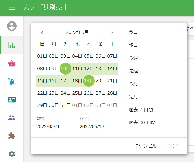Screen dimensions: 194x162
Task: Choose the 先月 preset range
Action: 133,97
